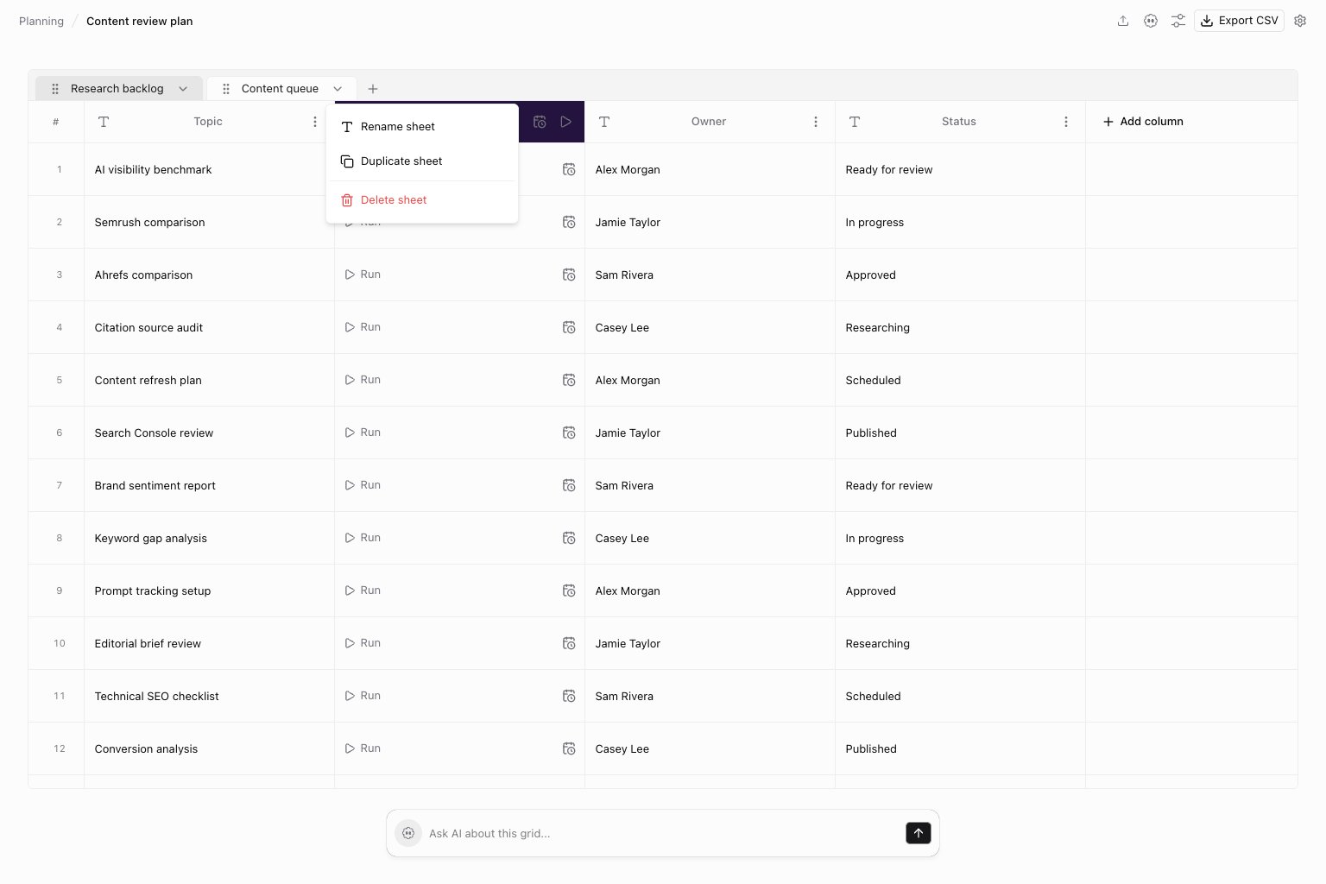This screenshot has width=1326, height=884.
Task: Open the Status column options menu
Action: [x=1066, y=122]
